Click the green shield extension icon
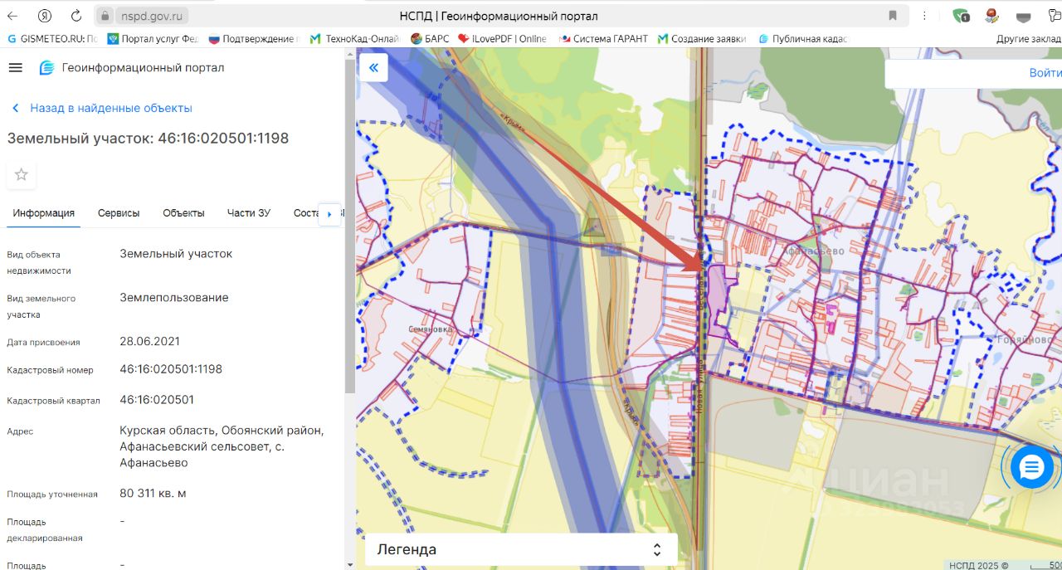 tap(961, 16)
